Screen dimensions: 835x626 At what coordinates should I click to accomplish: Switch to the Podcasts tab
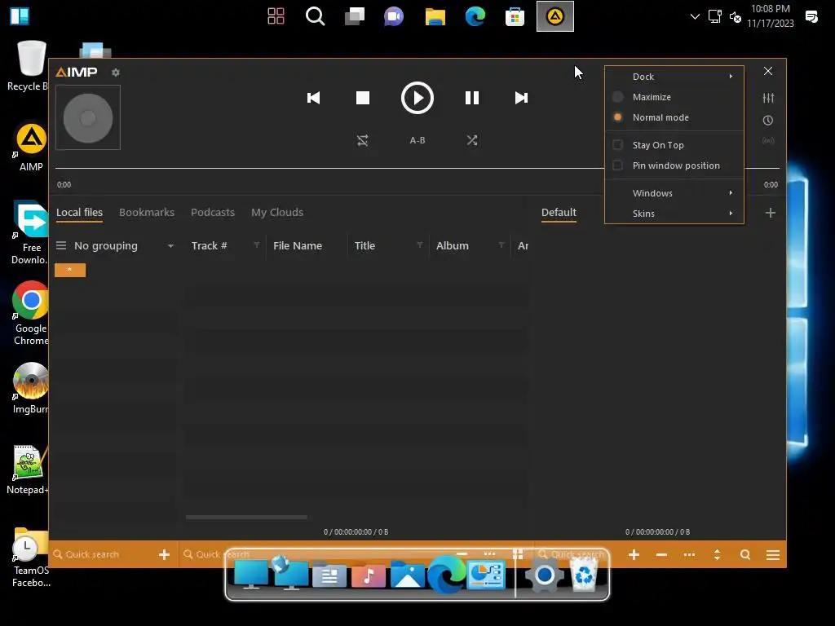[x=213, y=213]
